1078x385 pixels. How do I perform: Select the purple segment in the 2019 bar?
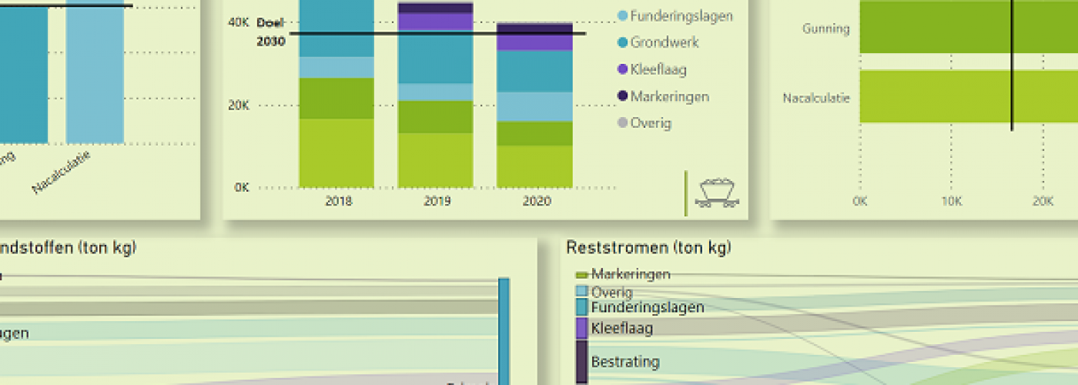point(435,22)
